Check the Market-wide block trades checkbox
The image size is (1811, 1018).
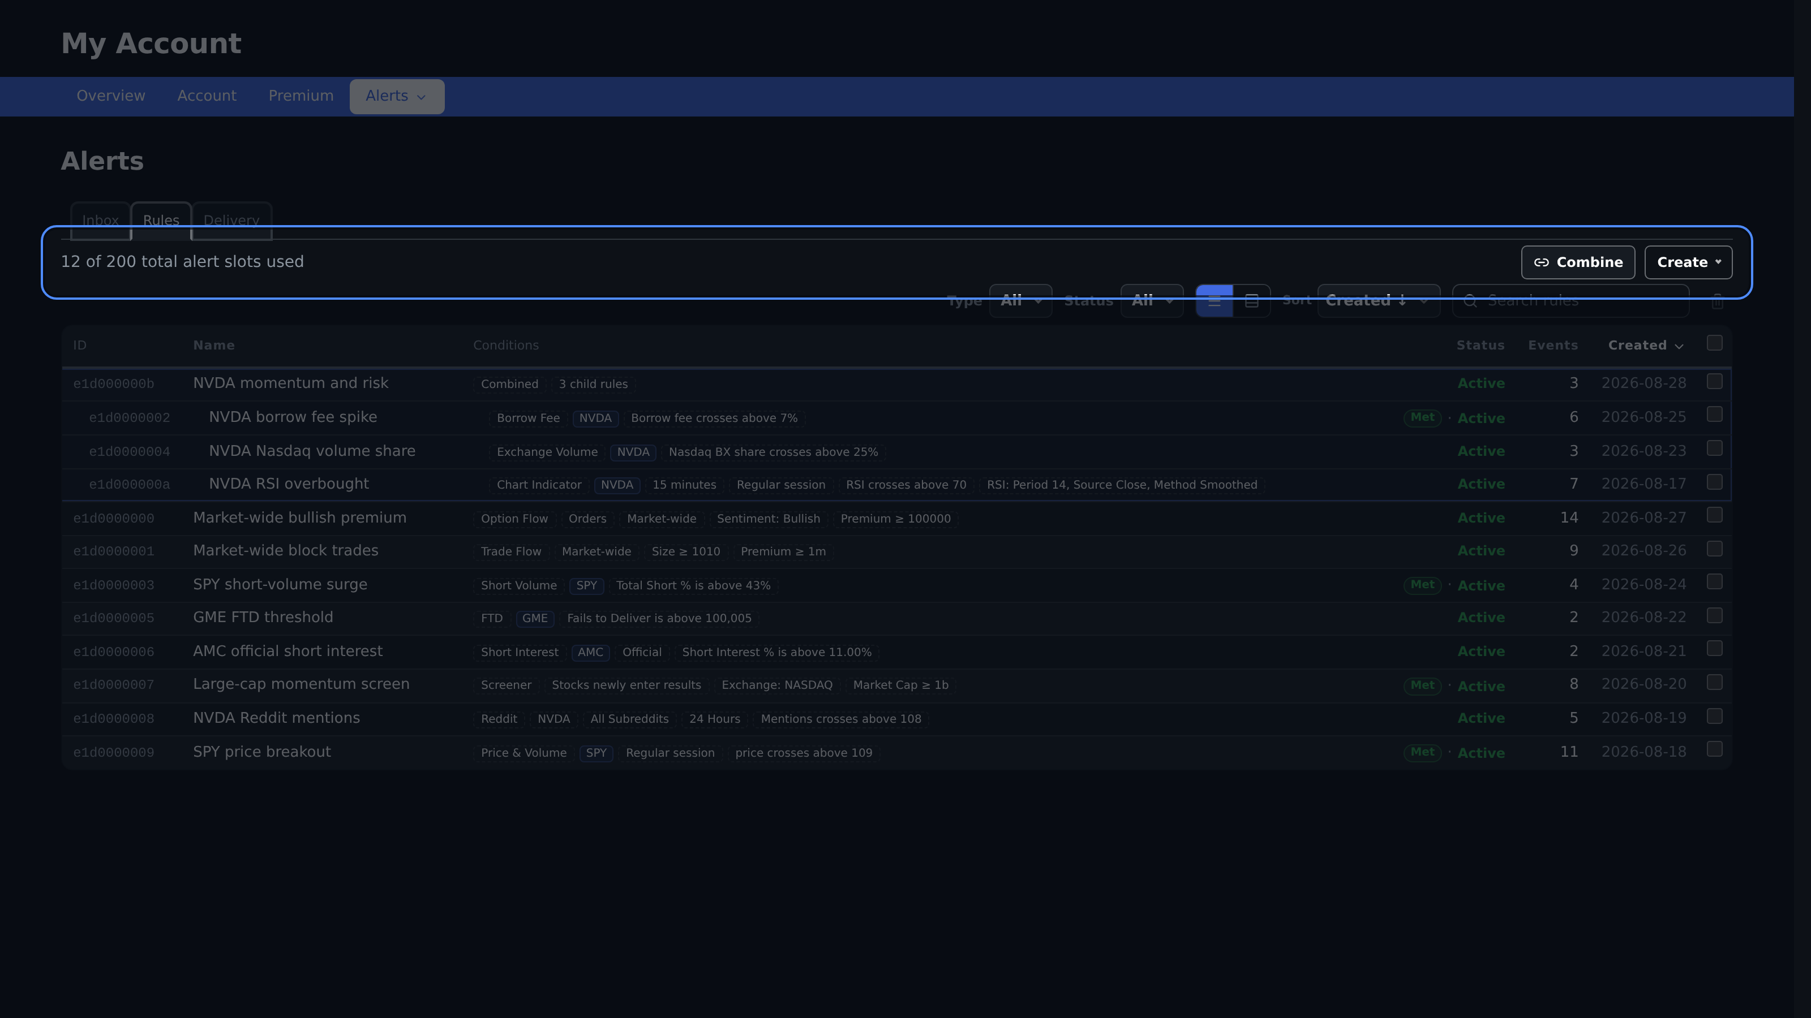[x=1715, y=549]
